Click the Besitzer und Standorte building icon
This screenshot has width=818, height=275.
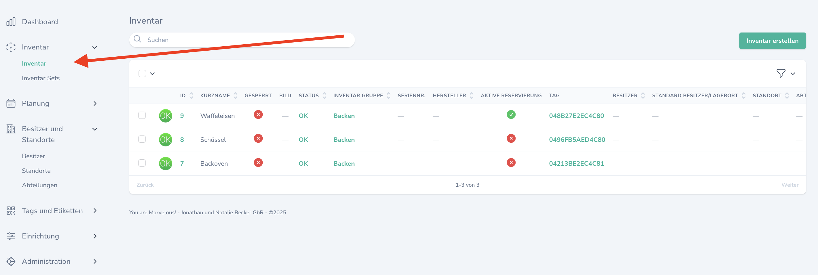coord(11,129)
